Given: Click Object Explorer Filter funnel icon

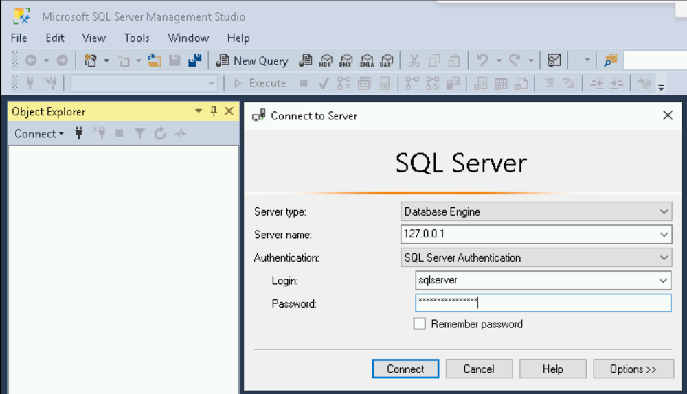Looking at the screenshot, I should 139,133.
